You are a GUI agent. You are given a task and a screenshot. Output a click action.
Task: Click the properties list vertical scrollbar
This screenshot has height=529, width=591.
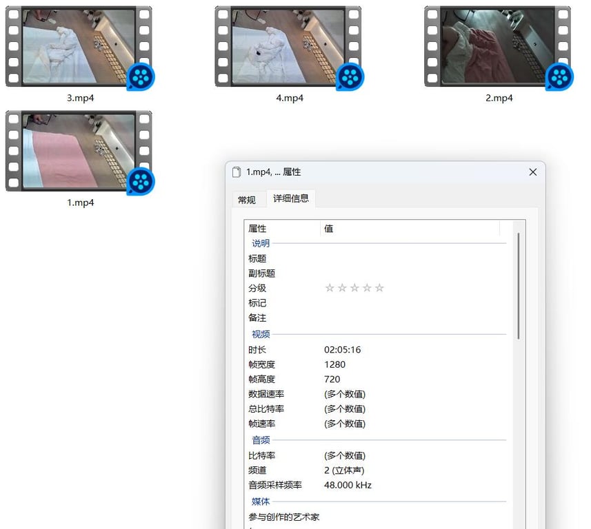[519, 286]
